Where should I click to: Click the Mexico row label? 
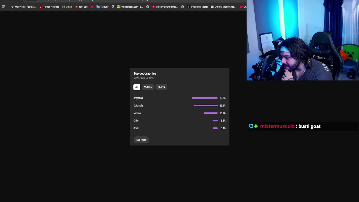coord(137,113)
